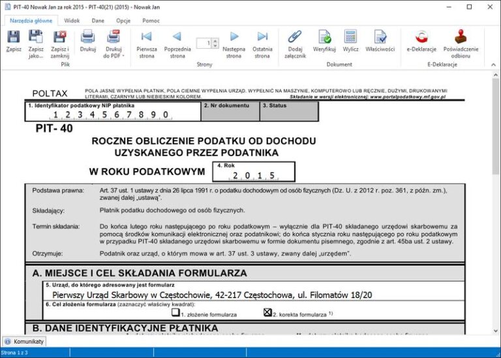Open Drukuj do PDF dropdown arrow
This screenshot has width=501, height=358.
(123, 56)
